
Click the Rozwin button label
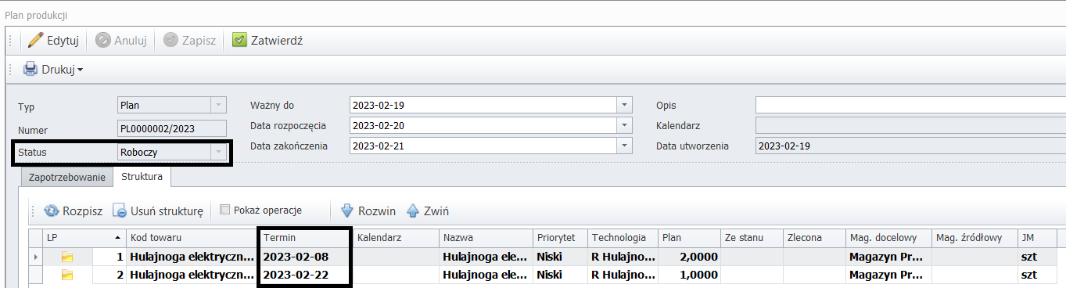click(377, 211)
